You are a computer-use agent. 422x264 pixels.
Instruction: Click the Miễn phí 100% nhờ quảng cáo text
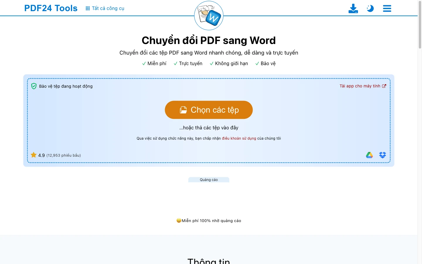[x=209, y=221]
